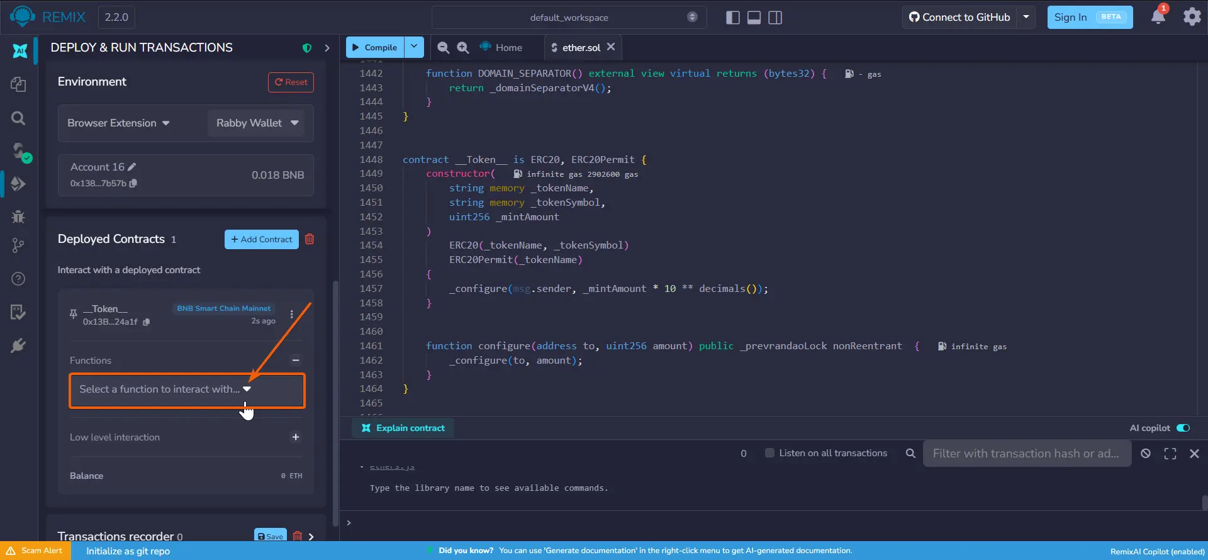Image resolution: width=1208 pixels, height=560 pixels.
Task: Expand Low level interaction section
Action: coord(296,437)
